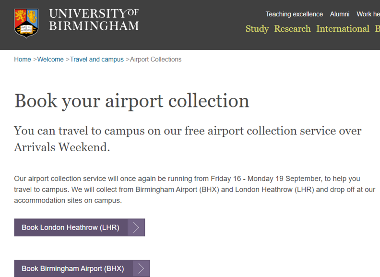Click arrow icon on London Heathrow button
This screenshot has height=277, width=380.
click(x=136, y=228)
